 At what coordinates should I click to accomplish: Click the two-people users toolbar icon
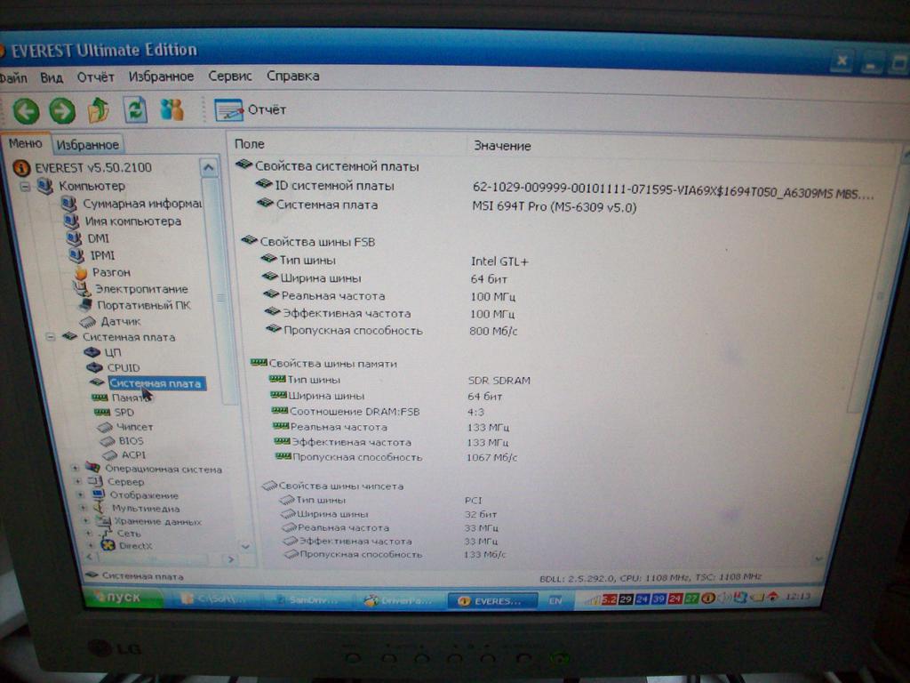click(x=172, y=109)
